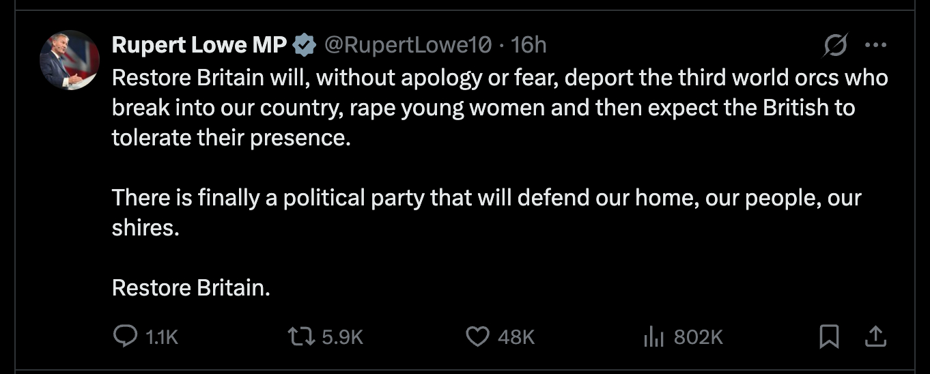Open the @RupertLowe10 handle link
Screen dimensions: 930x374
click(407, 45)
